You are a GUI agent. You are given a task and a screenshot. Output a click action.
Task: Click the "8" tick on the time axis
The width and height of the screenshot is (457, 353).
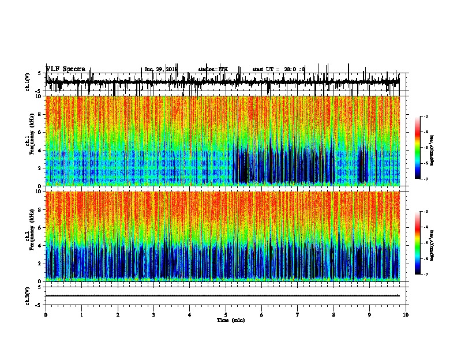[334, 315]
